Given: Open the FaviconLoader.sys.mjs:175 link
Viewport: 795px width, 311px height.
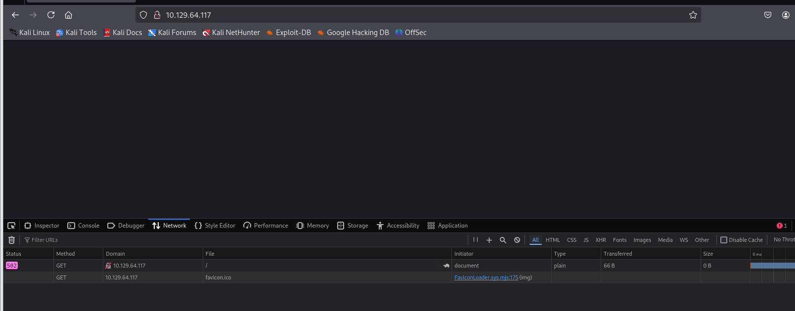Looking at the screenshot, I should 486,277.
